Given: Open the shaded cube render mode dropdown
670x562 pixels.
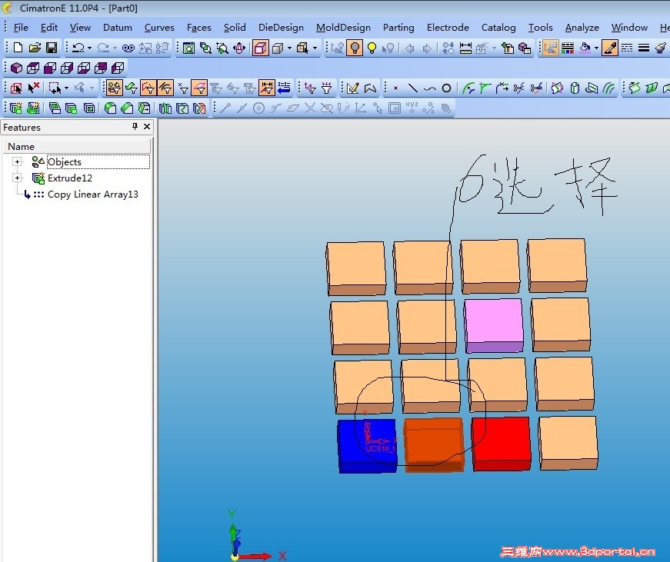Looking at the screenshot, I should pyautogui.click(x=289, y=48).
